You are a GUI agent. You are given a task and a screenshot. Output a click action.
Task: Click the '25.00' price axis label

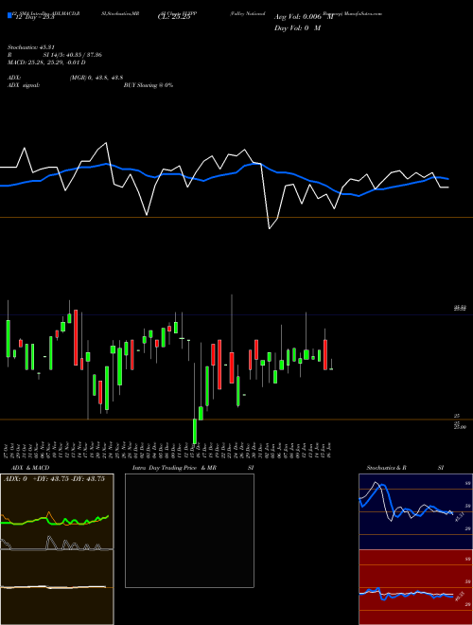pos(460,427)
